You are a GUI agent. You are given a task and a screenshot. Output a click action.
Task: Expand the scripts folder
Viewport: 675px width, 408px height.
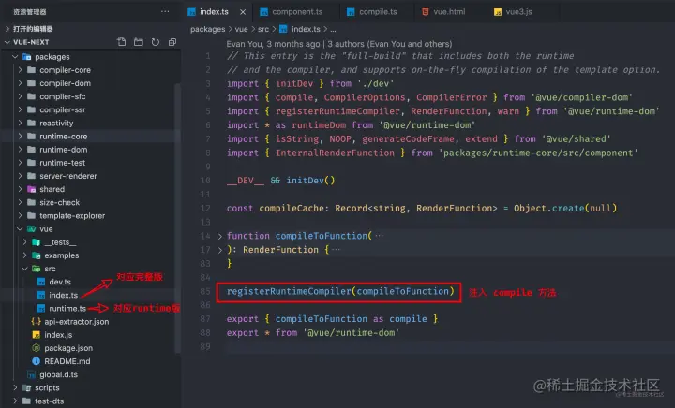15,387
